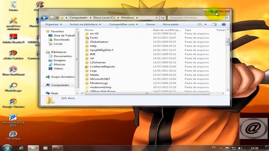269x151 pixels.
Task: Toggle the preview pane icon
Action: tap(214, 24)
